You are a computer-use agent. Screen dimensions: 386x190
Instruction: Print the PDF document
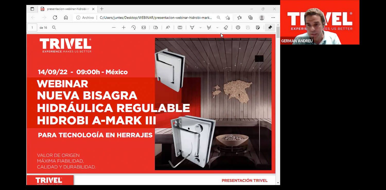tap(238, 27)
